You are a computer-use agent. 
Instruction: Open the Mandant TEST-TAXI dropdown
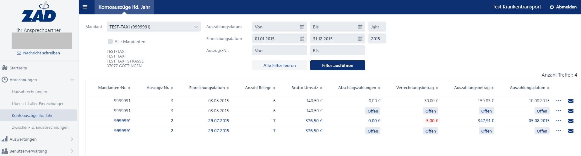pos(154,27)
